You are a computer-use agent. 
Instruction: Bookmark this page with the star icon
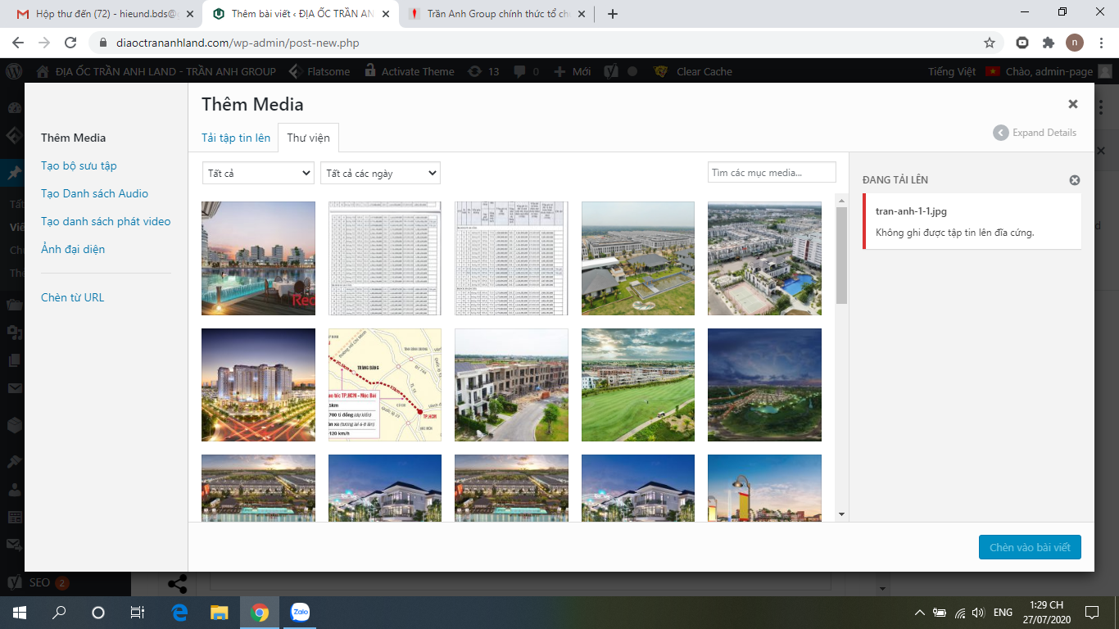click(x=990, y=43)
